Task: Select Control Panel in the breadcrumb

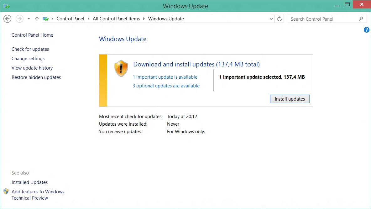Action: 70,19
